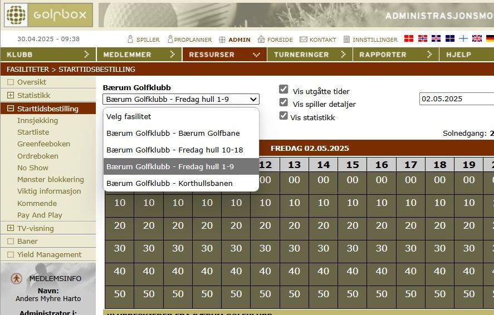
Task: Switch language to the German flag
Action: click(490, 38)
